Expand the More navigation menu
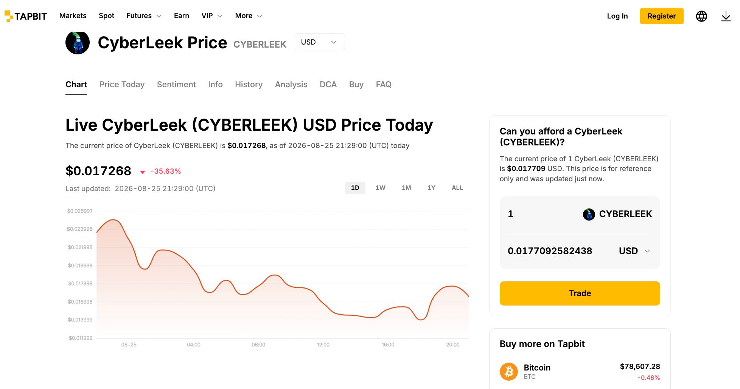 point(249,16)
